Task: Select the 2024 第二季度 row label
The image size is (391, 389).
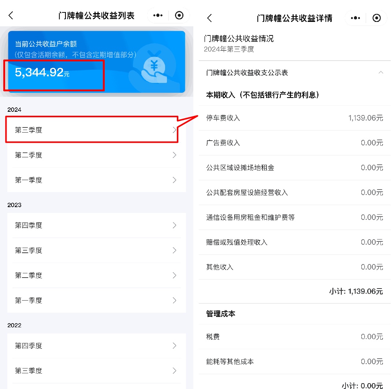Action: pyautogui.click(x=29, y=155)
